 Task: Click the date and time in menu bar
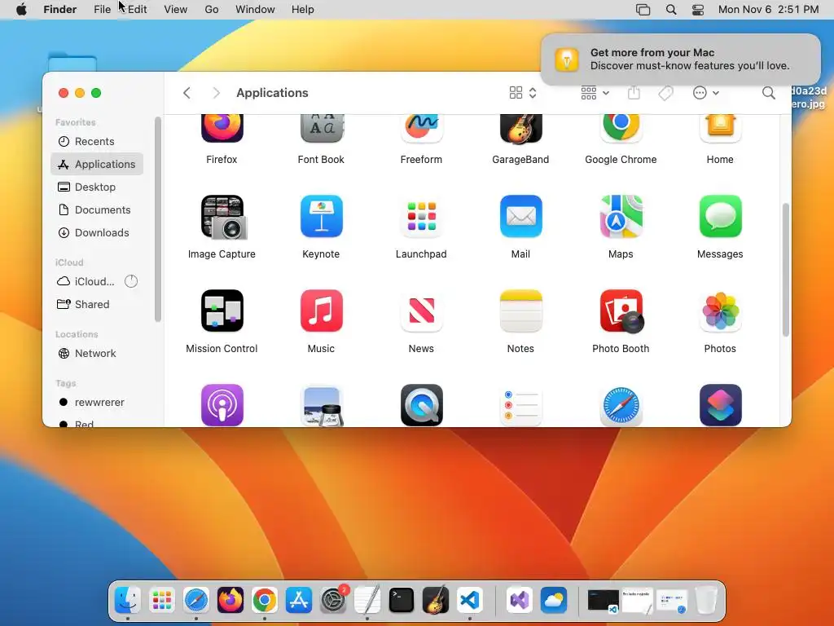[x=768, y=10]
